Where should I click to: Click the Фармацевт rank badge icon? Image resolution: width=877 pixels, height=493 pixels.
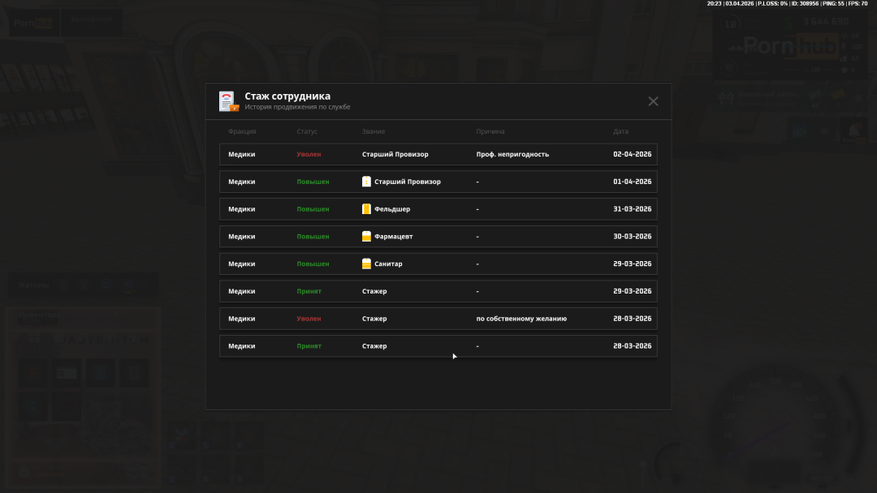pos(366,237)
